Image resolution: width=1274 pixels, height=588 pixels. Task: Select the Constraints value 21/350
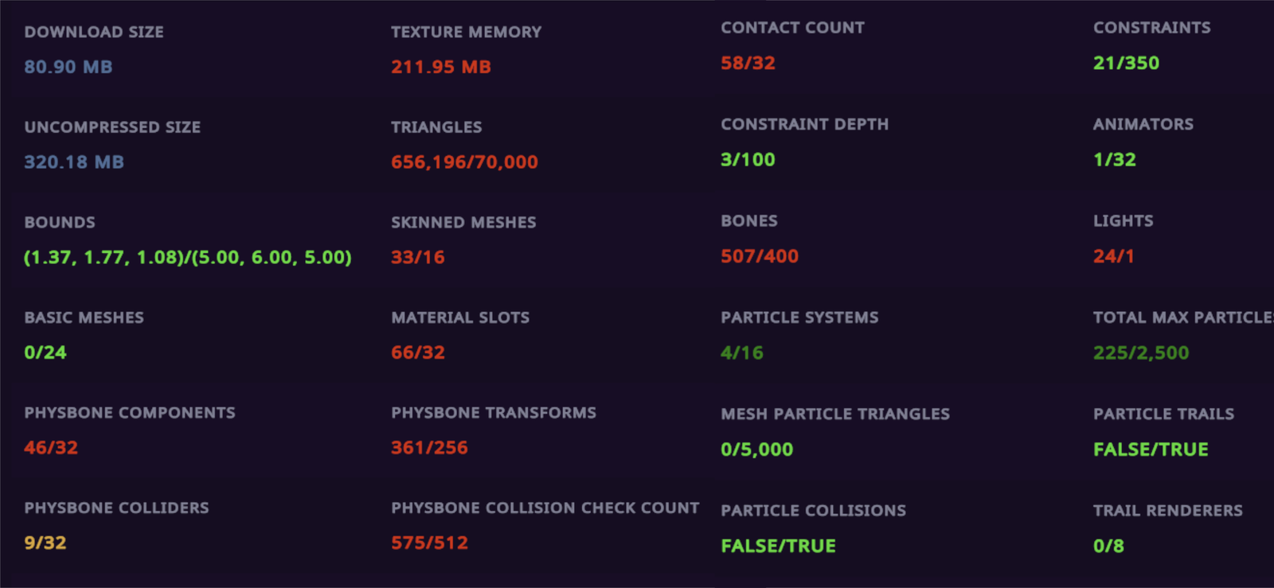[x=1126, y=63]
